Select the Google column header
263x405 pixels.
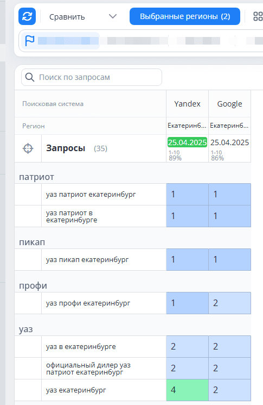229,104
